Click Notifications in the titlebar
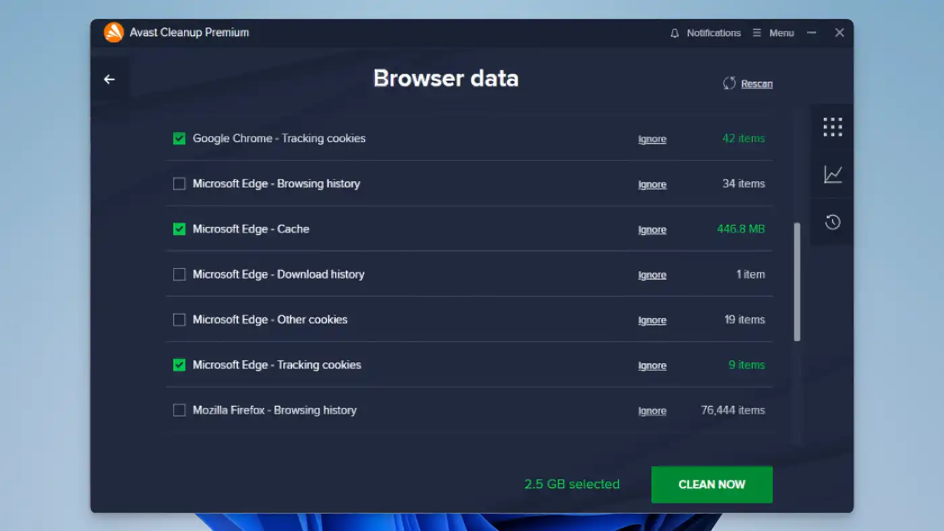Image resolution: width=944 pixels, height=531 pixels. point(713,32)
